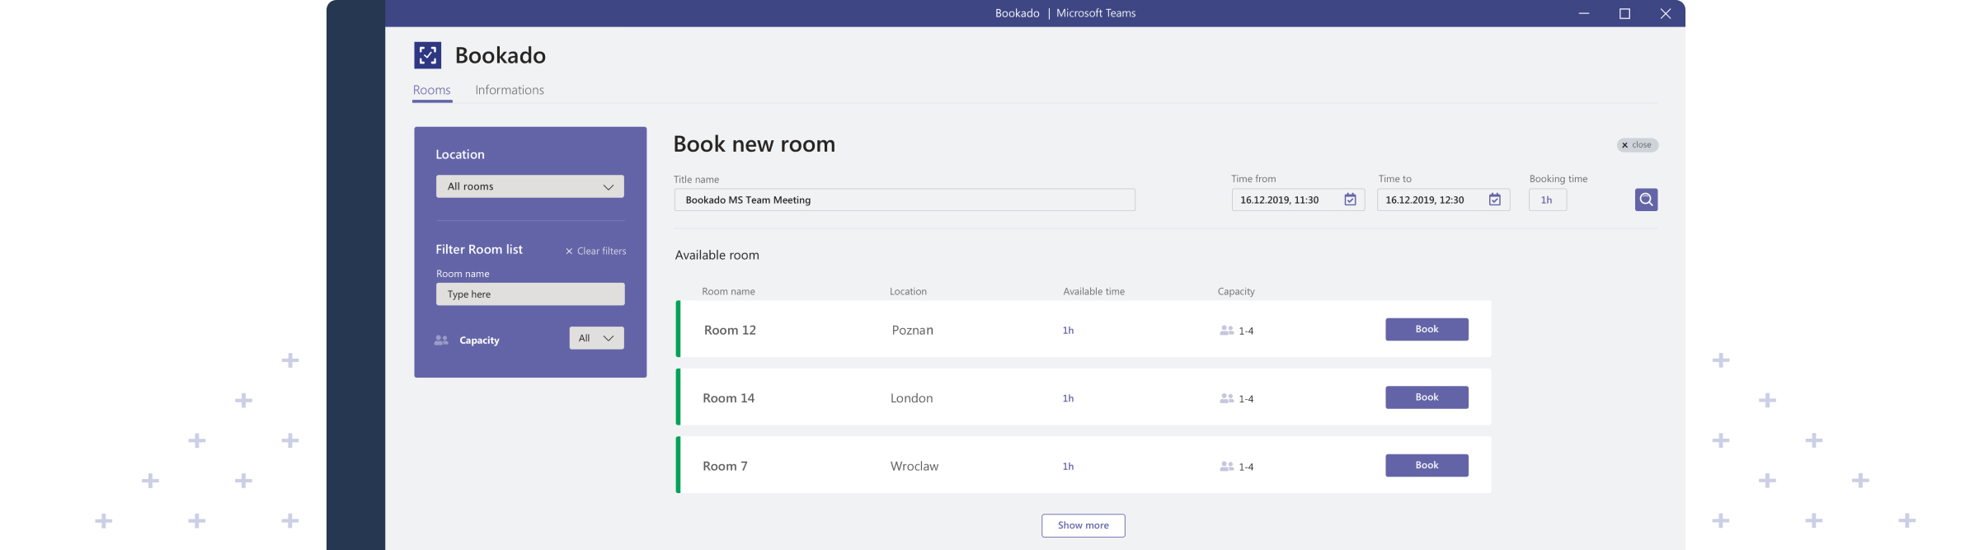1965x550 pixels.
Task: Book Room 14 in London
Action: [x=1427, y=397]
